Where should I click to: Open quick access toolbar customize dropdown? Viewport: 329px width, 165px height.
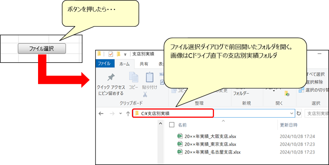click(125, 54)
